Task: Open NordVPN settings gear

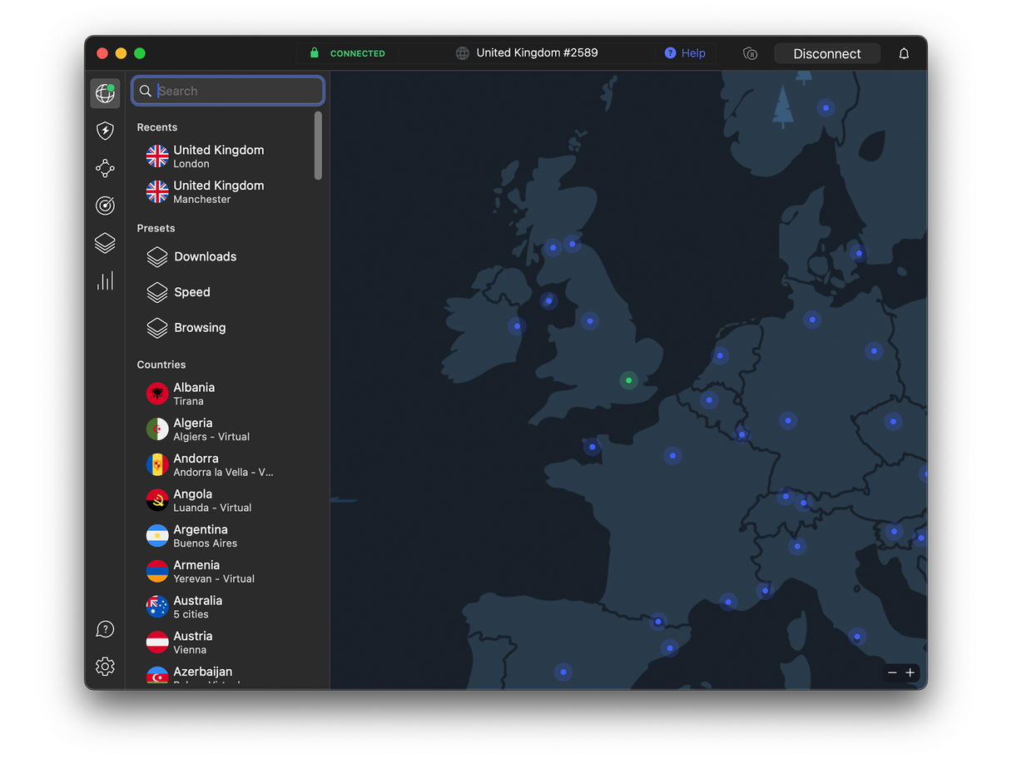Action: pos(105,667)
